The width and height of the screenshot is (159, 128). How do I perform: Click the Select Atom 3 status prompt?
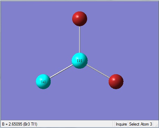(x=141, y=124)
